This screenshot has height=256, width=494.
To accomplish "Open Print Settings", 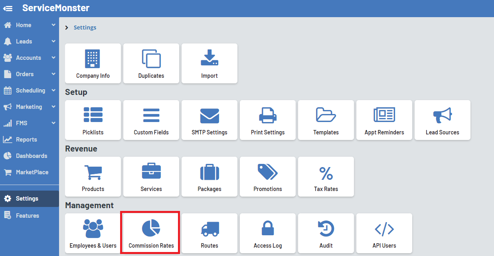I will [x=267, y=120].
